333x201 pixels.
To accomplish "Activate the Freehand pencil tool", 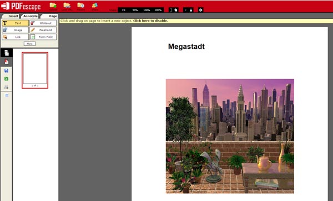I will (x=43, y=30).
